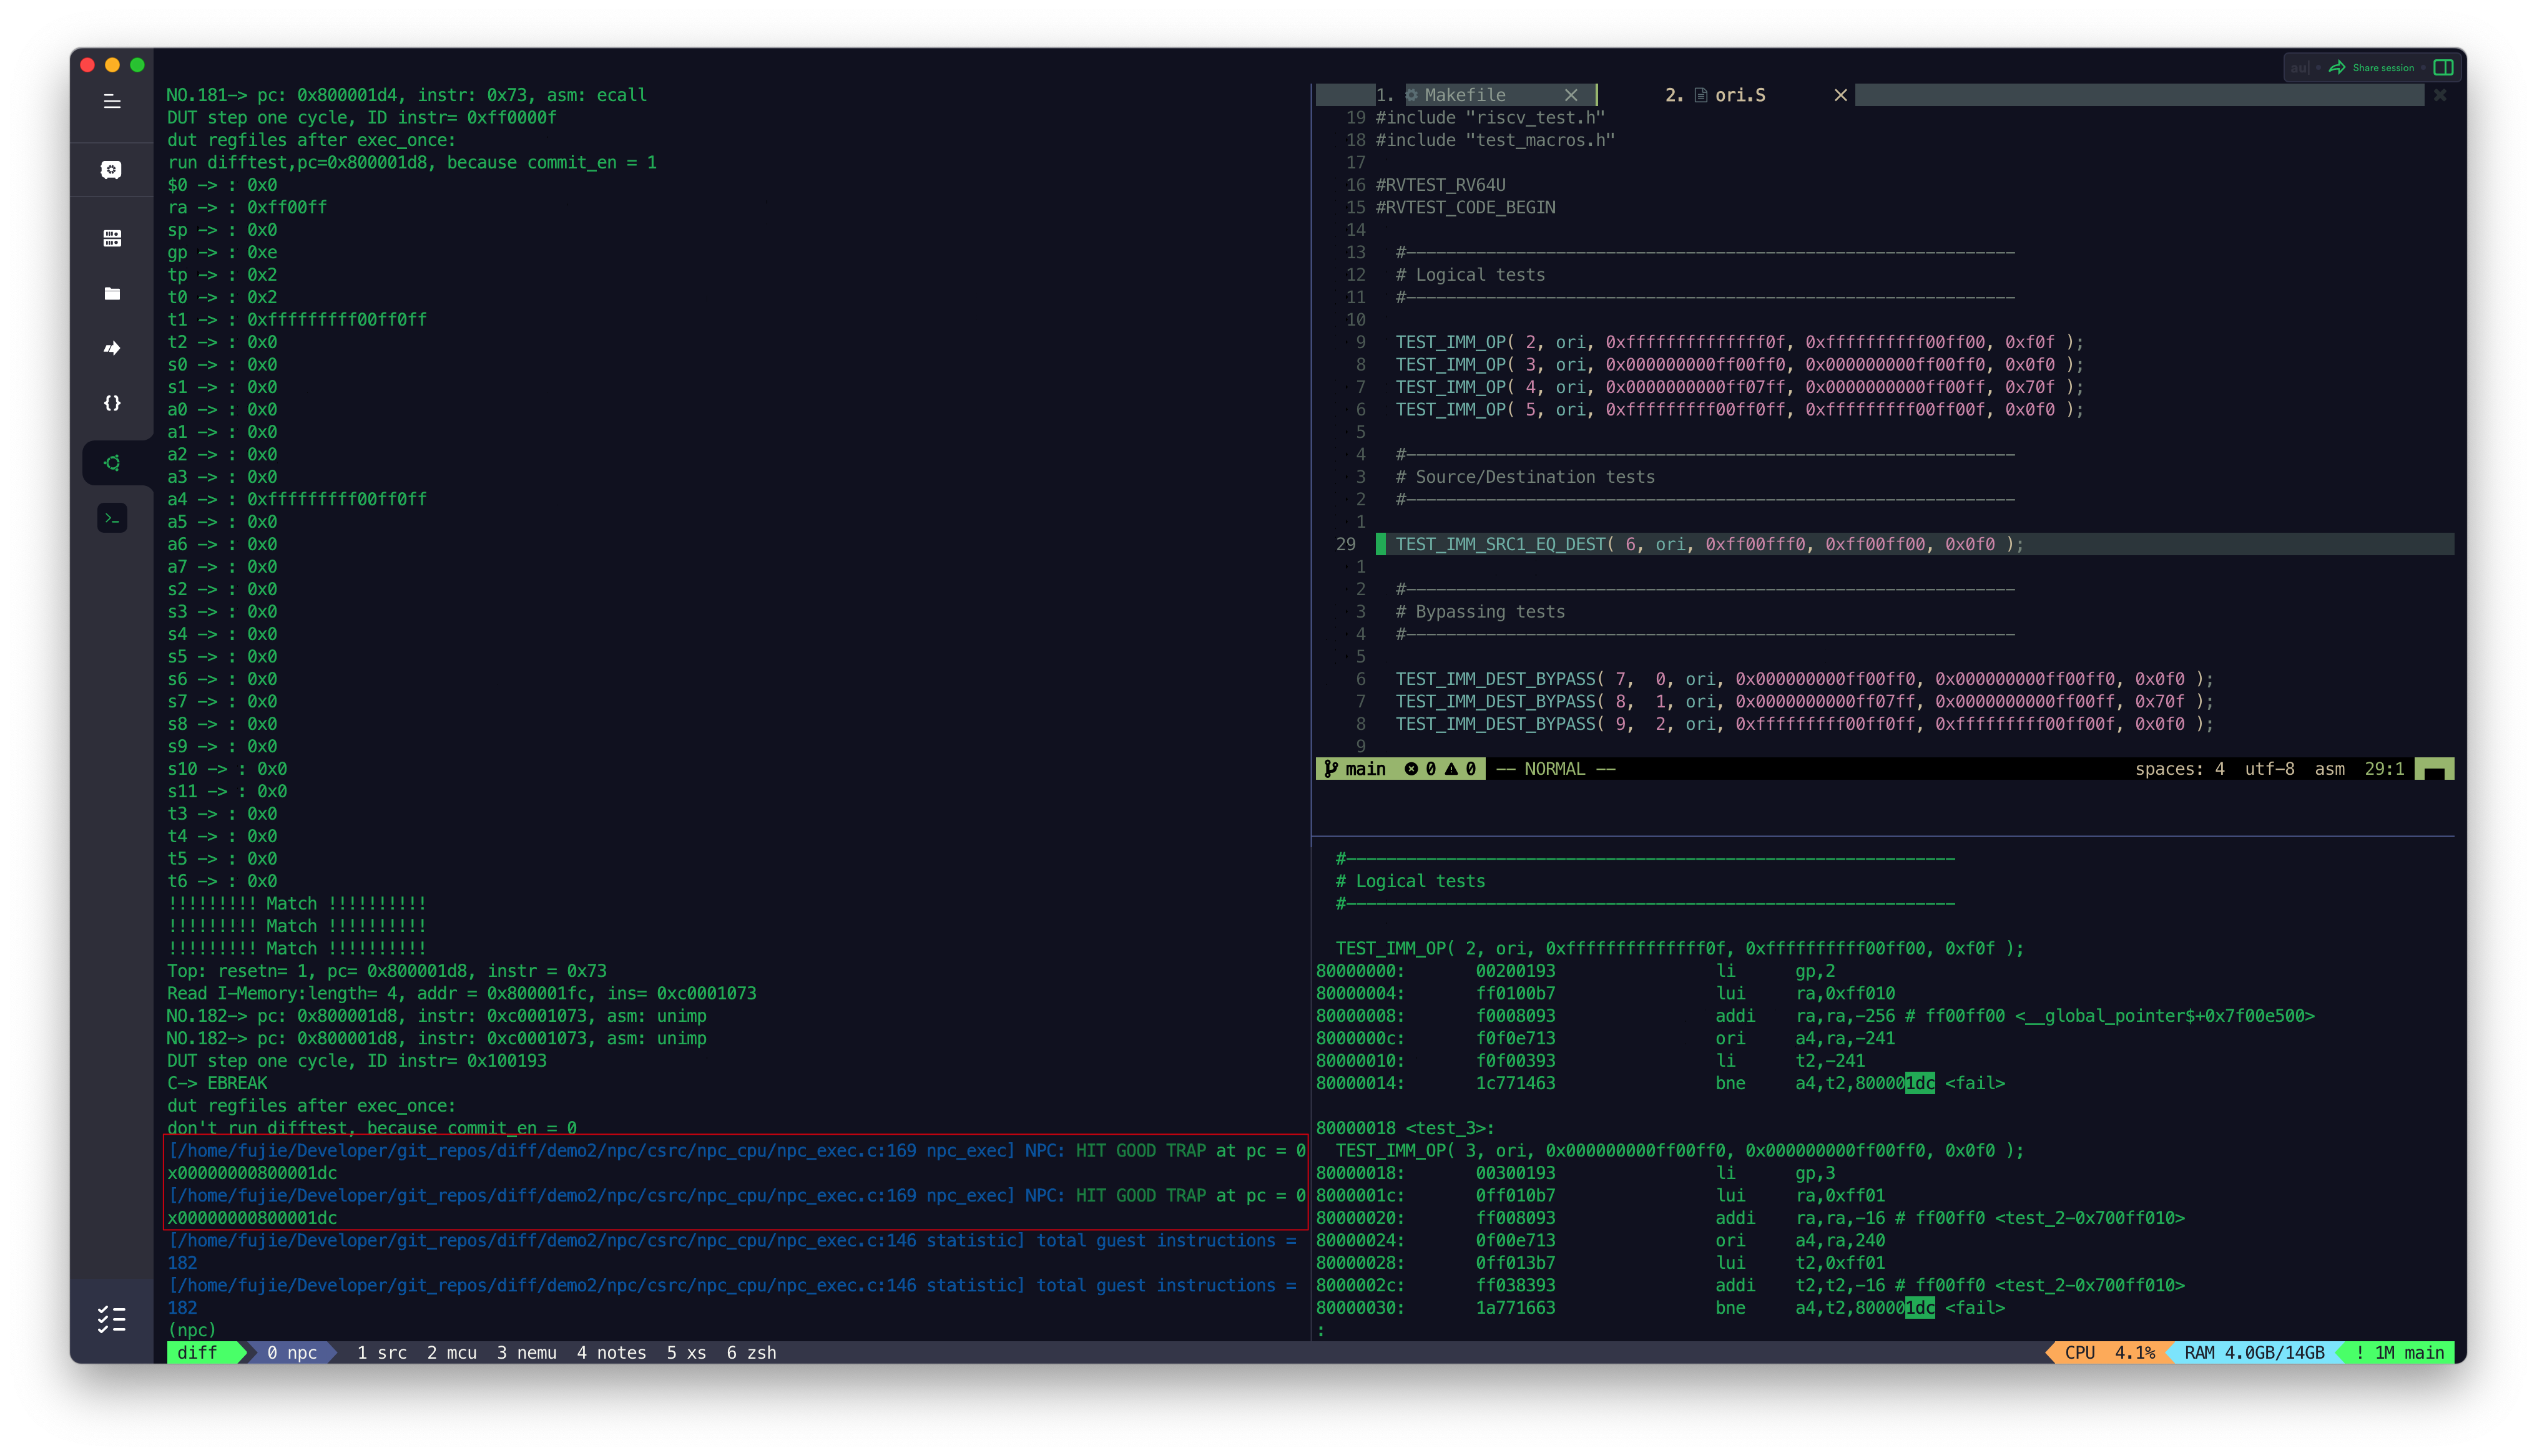
Task: Close the Makefile buffer tab
Action: 1571,95
